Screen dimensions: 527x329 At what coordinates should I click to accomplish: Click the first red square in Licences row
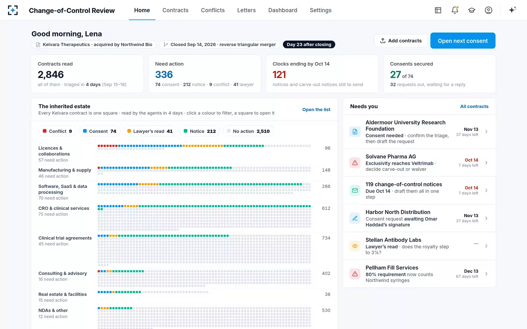tap(99, 146)
